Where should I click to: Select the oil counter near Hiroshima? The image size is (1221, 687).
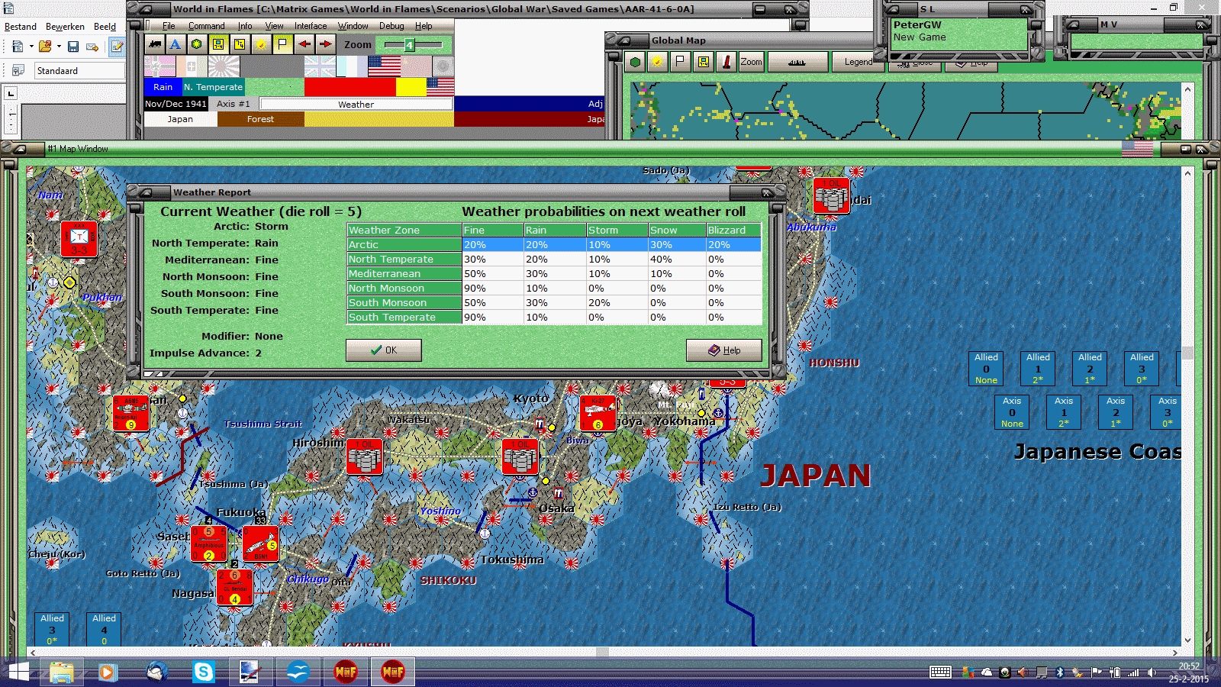(364, 456)
